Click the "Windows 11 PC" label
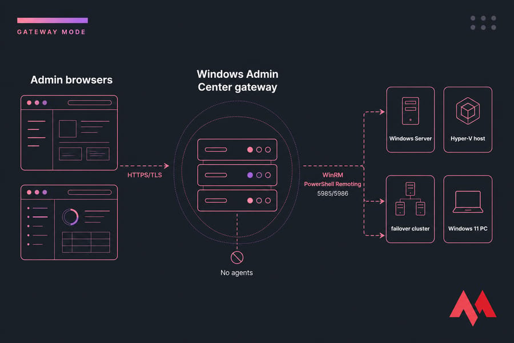 click(x=468, y=229)
